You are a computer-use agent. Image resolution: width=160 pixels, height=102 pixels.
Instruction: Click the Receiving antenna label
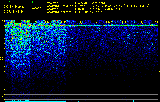[59, 12]
